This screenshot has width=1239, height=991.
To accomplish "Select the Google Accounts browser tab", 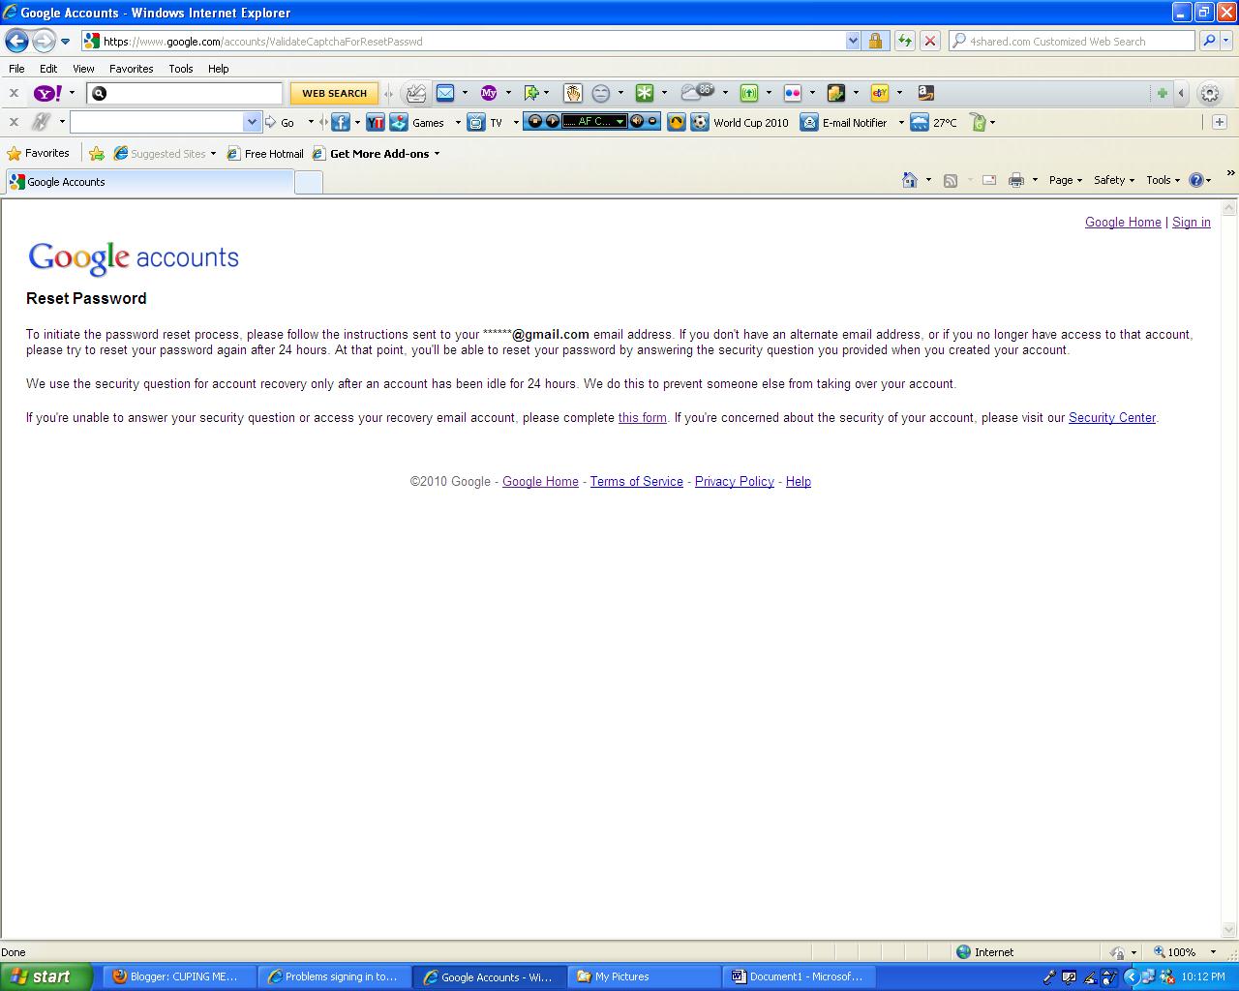I will click(149, 182).
